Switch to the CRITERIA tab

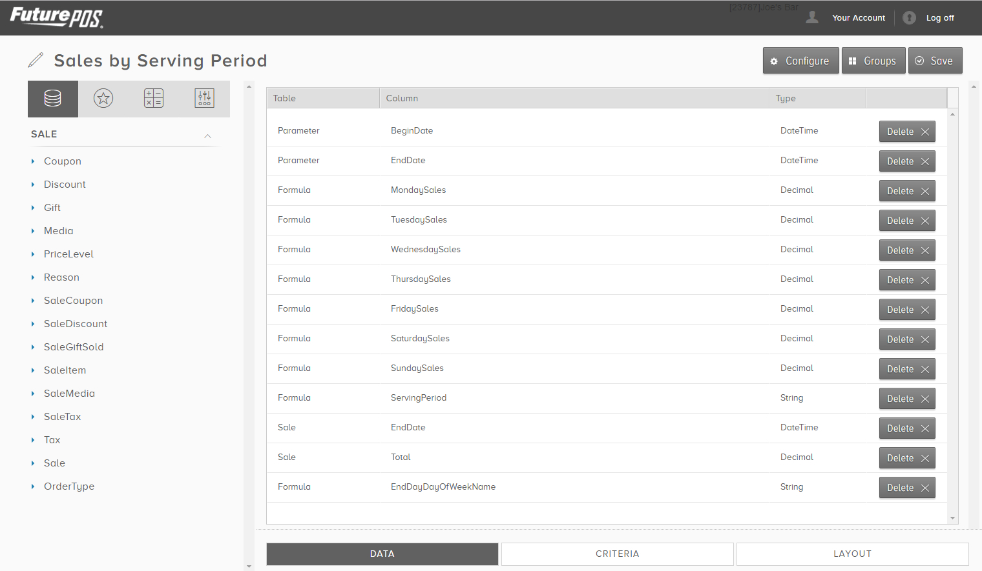(x=617, y=554)
